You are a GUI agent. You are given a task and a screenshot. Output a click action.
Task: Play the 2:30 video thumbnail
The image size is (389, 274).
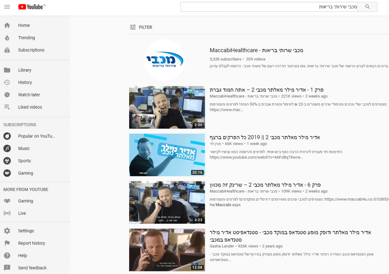click(167, 107)
